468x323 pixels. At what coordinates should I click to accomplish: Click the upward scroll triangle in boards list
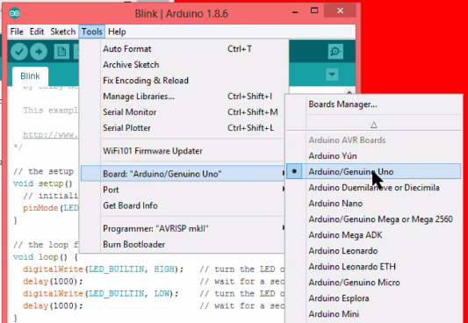point(374,125)
